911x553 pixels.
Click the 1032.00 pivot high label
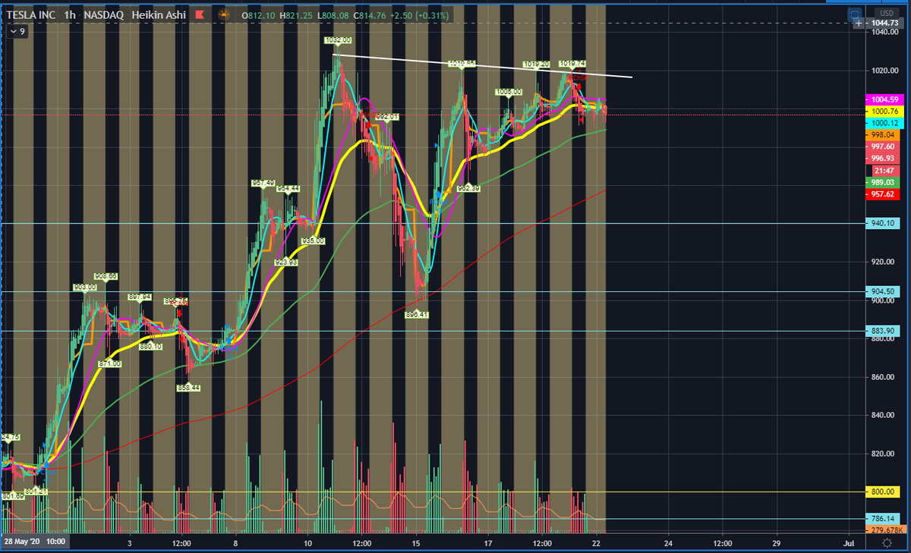coord(338,39)
